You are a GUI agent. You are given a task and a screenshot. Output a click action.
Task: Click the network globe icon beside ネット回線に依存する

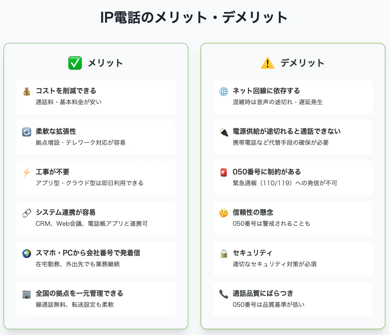pyautogui.click(x=223, y=91)
